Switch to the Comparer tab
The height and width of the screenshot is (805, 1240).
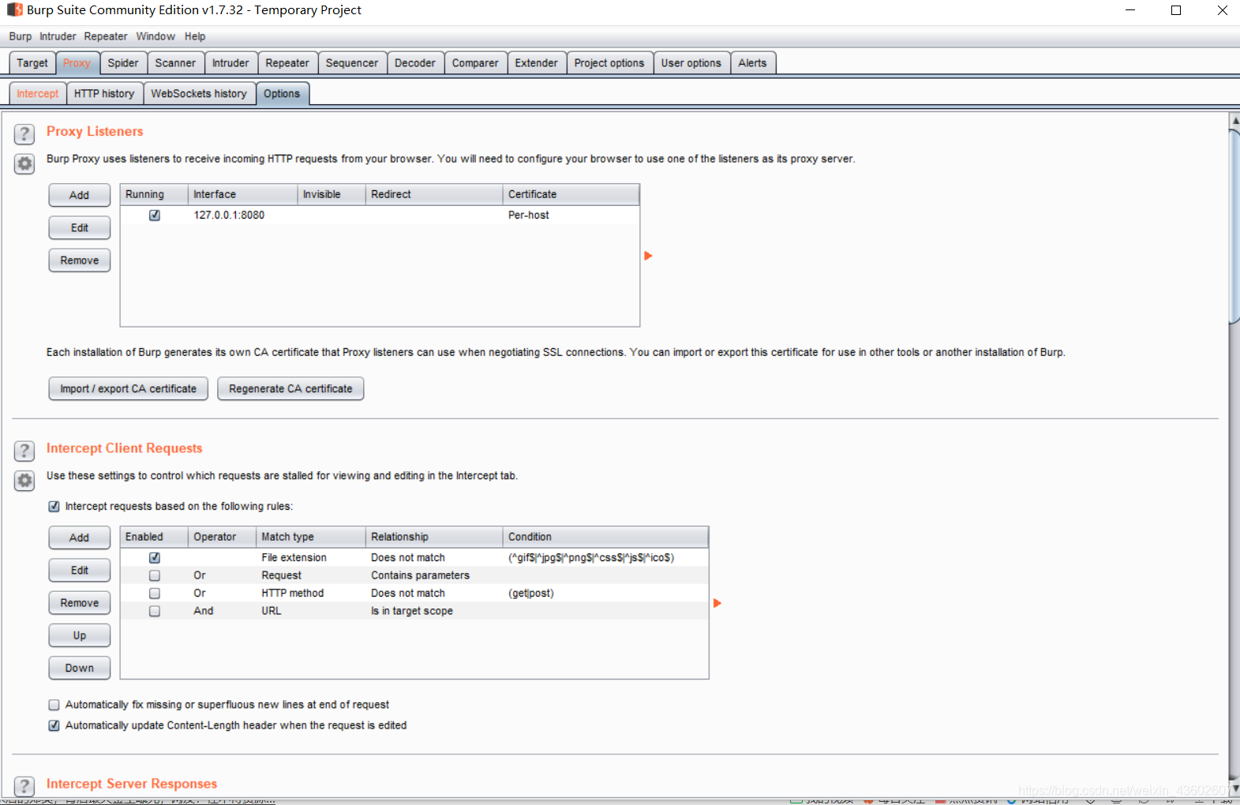click(475, 63)
